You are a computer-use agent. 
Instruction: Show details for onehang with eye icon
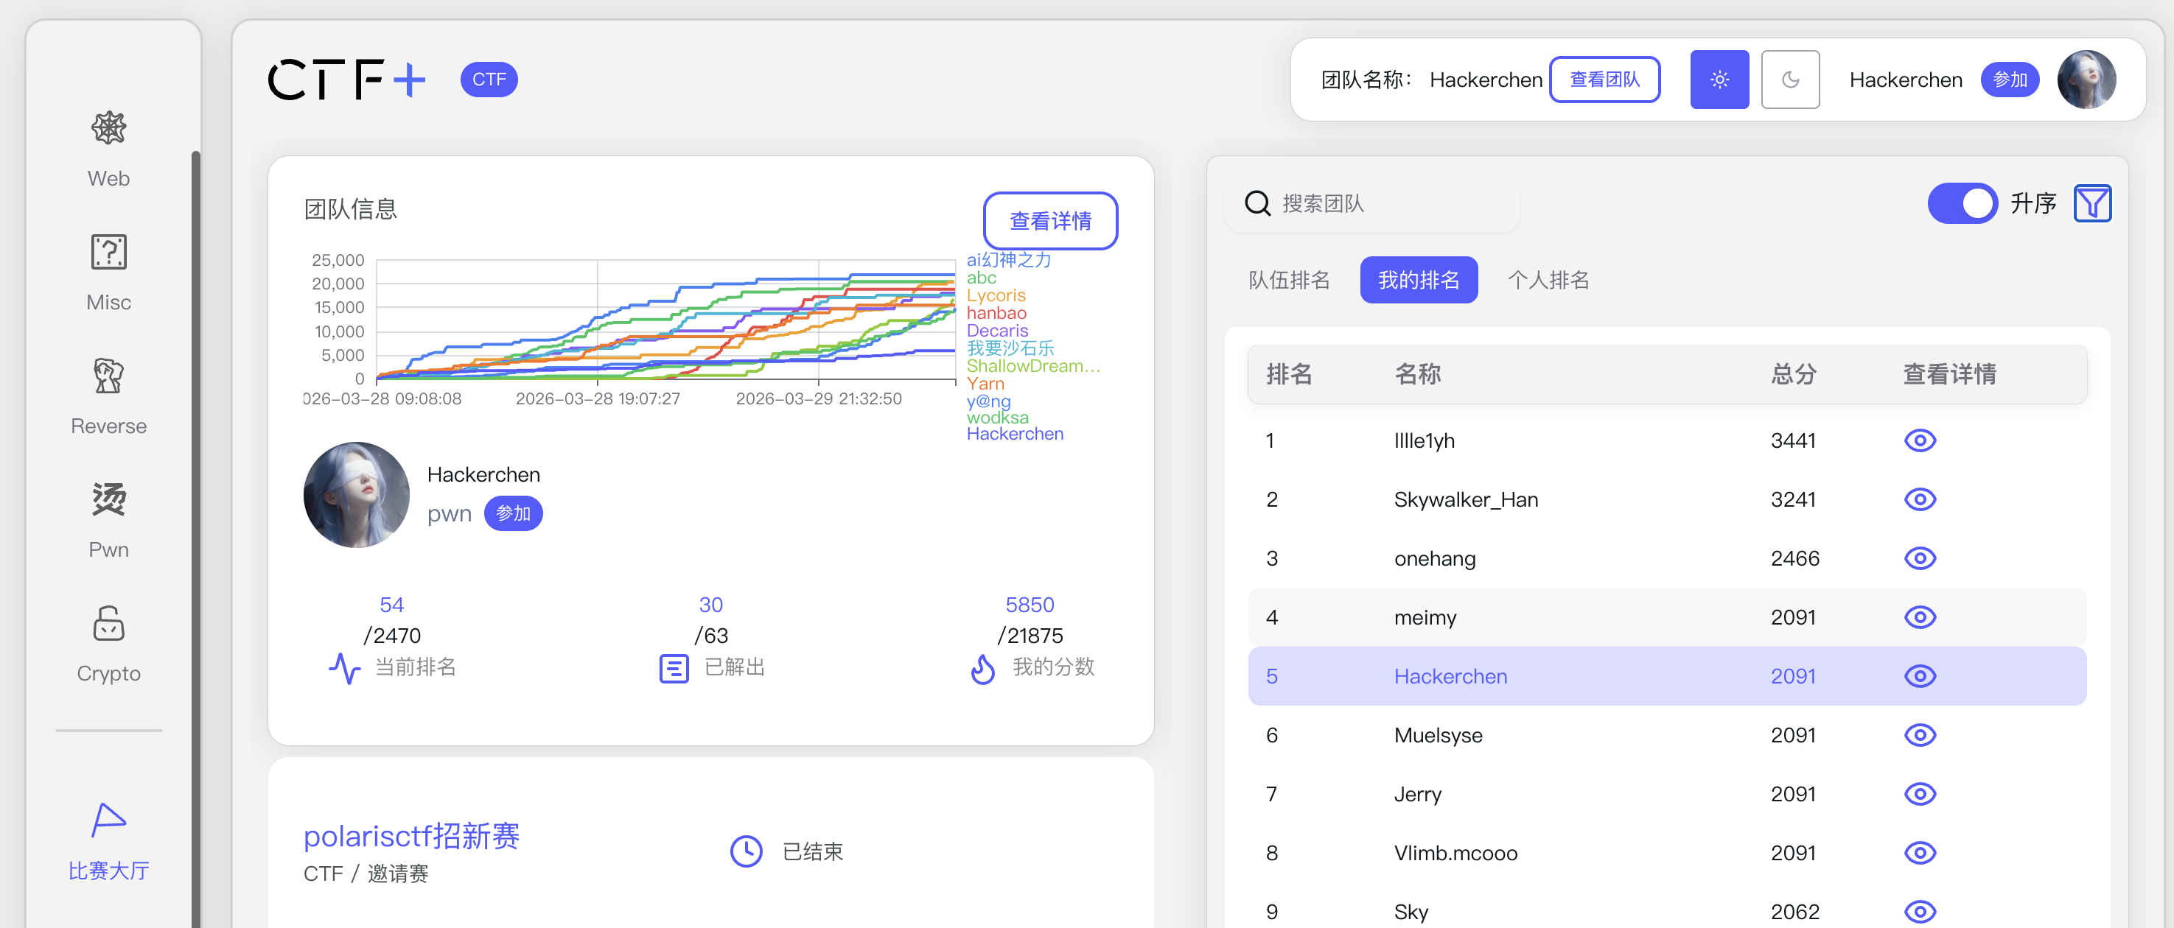point(1919,558)
